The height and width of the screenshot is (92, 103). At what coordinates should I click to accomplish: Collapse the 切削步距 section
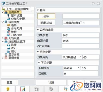point(38,52)
